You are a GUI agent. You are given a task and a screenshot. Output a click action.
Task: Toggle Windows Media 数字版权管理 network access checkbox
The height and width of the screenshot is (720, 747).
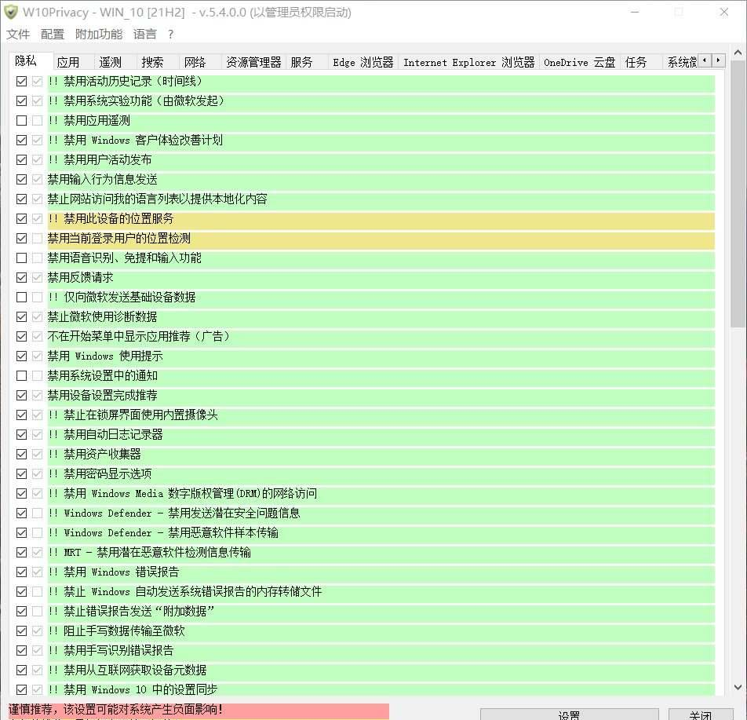tap(21, 494)
